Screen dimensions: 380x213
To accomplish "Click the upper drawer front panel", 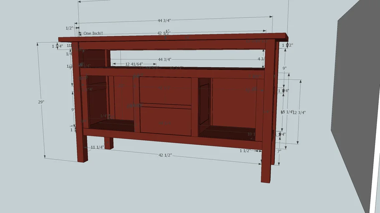I will (165, 90).
